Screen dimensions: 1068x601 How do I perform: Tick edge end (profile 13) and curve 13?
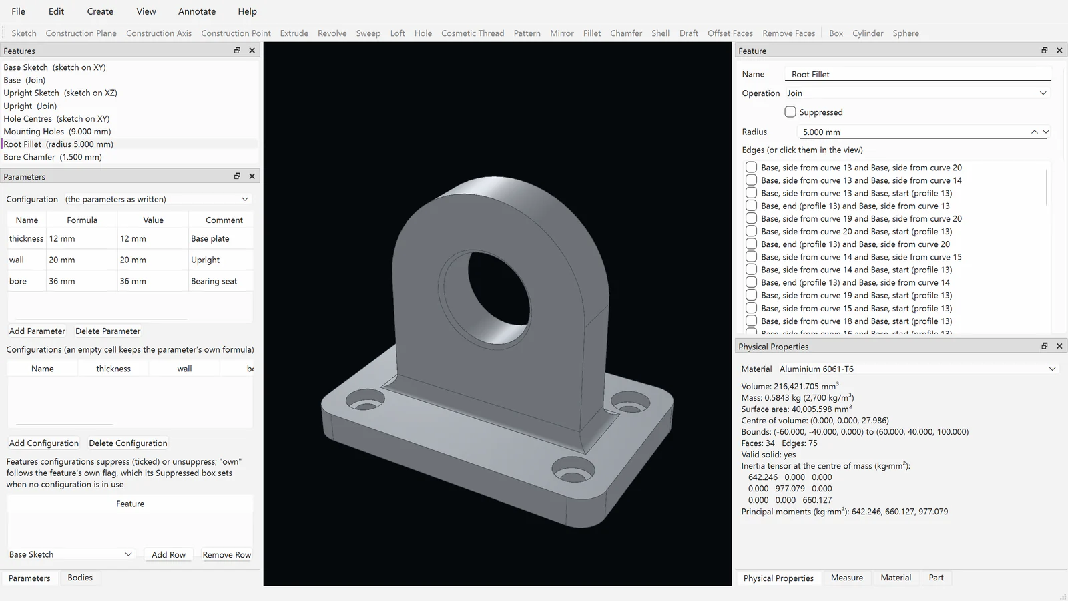pos(751,206)
